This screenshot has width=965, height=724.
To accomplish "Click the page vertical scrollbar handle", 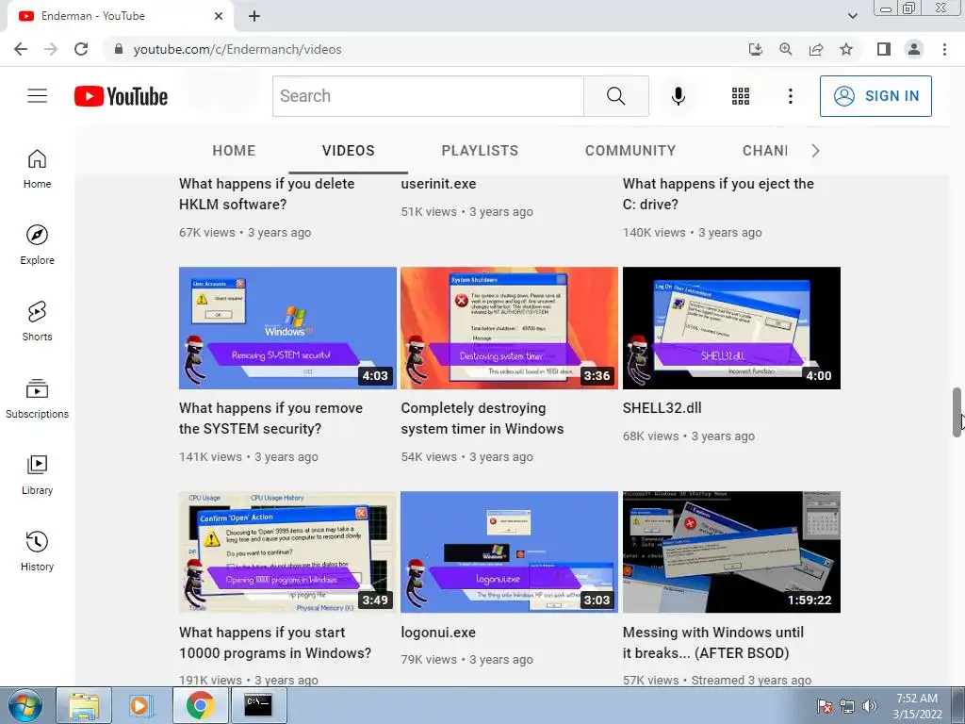I will 957,413.
